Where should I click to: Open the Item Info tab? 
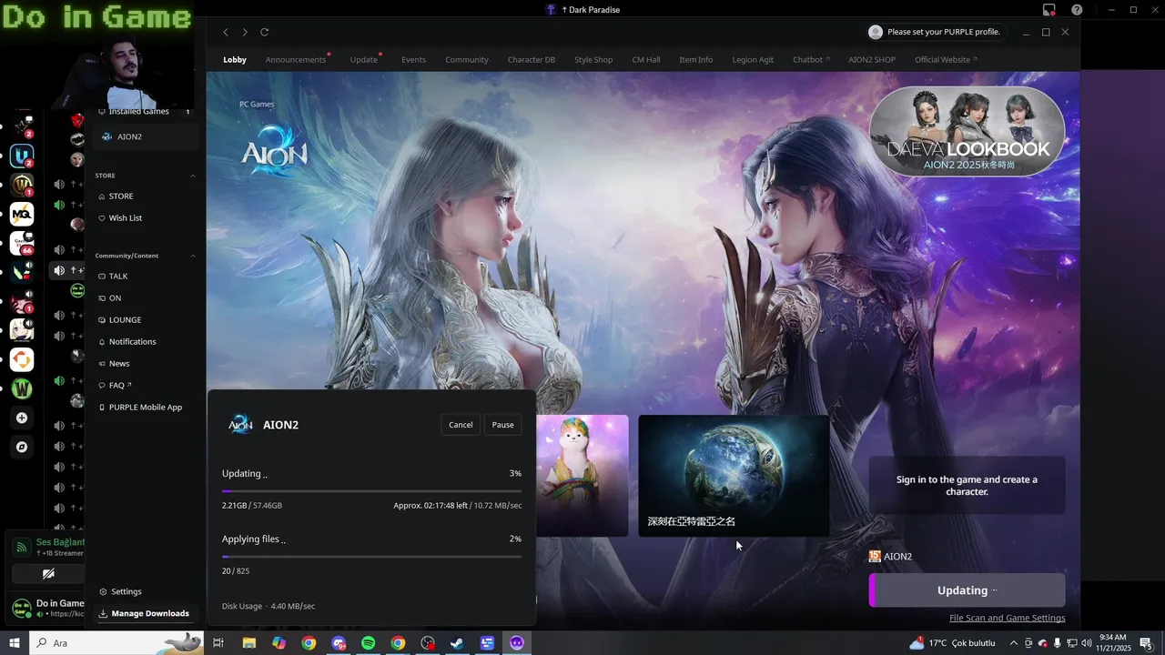[696, 60]
